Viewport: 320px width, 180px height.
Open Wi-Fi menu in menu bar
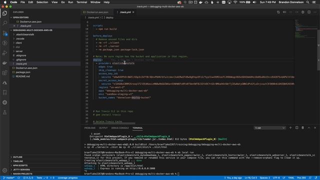235,2
